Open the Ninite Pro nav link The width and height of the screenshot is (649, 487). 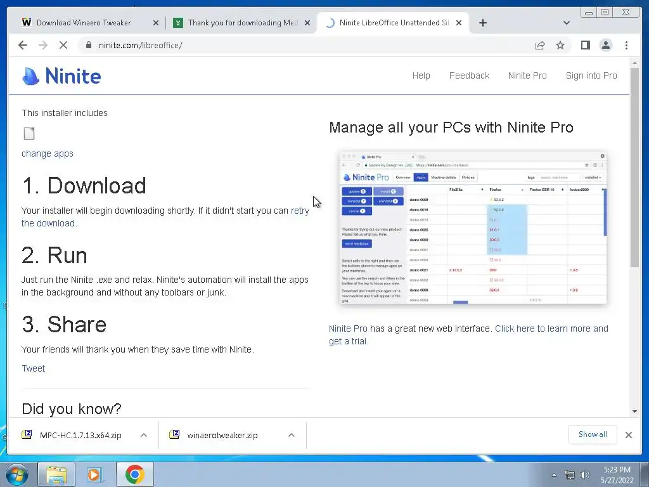[x=527, y=76]
